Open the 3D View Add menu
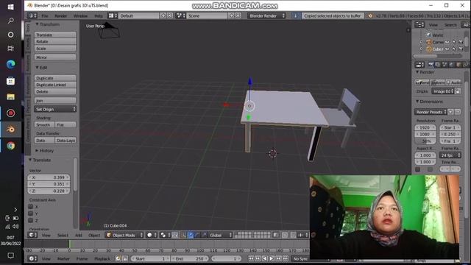Screen dimensions: 471x265 [79, 235]
